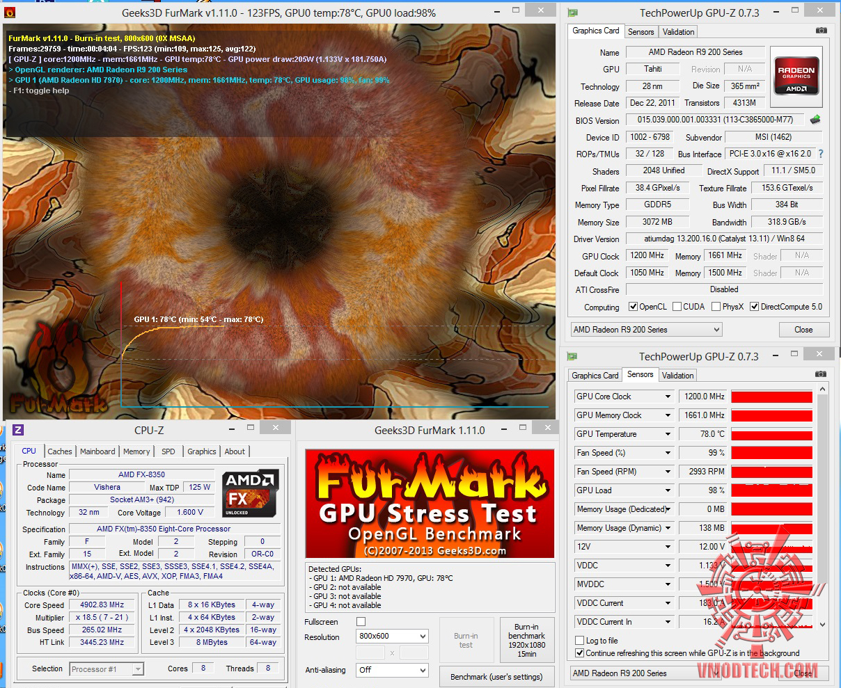Toggle Continue refreshing in background checkbox
841x688 pixels.
[579, 653]
